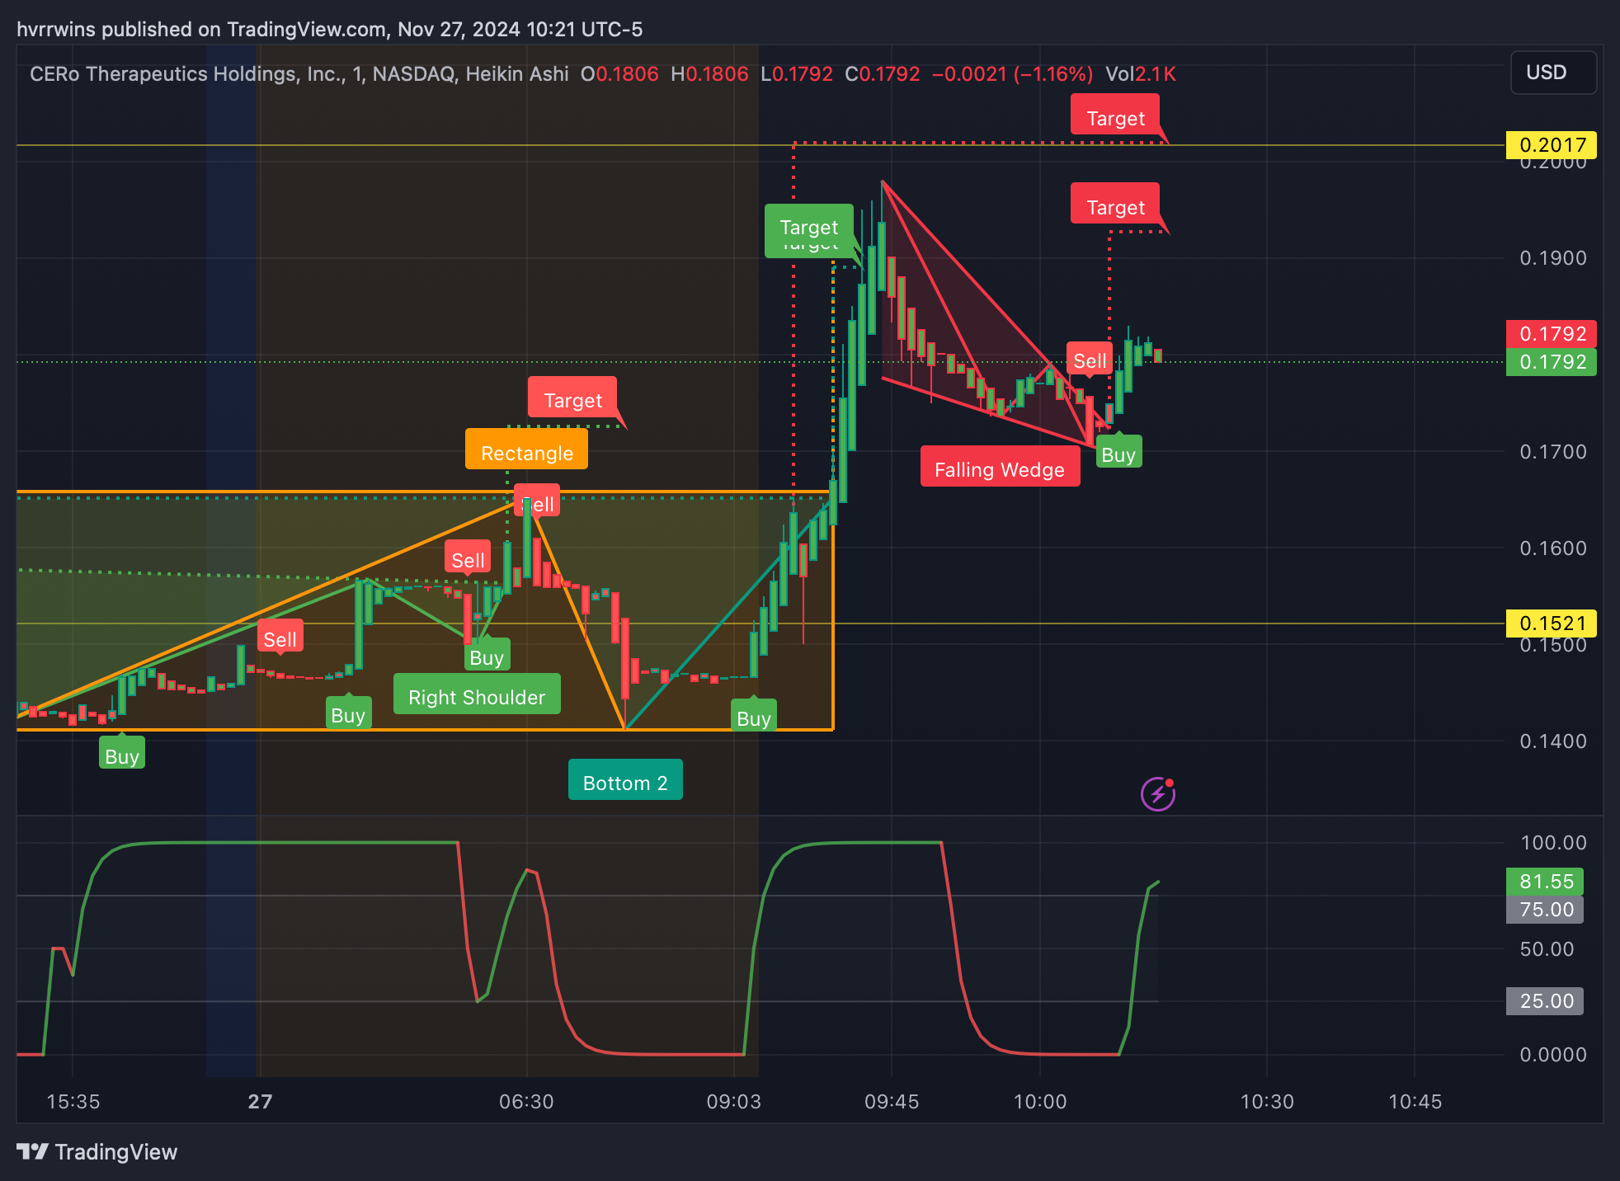Click the Sell label at the wedge apex
Viewport: 1620px width, 1181px height.
1090,359
